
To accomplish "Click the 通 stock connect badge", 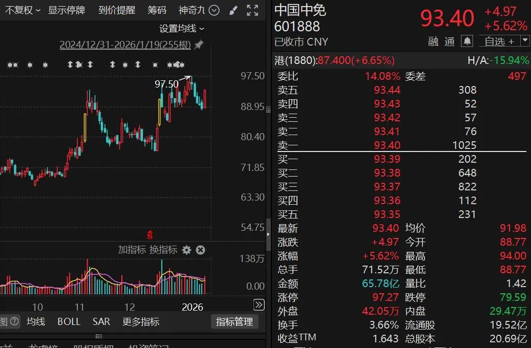I will coord(450,41).
